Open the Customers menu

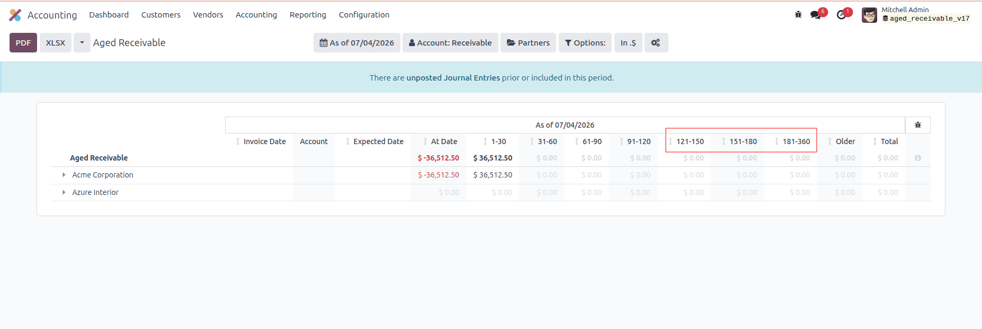click(x=161, y=15)
